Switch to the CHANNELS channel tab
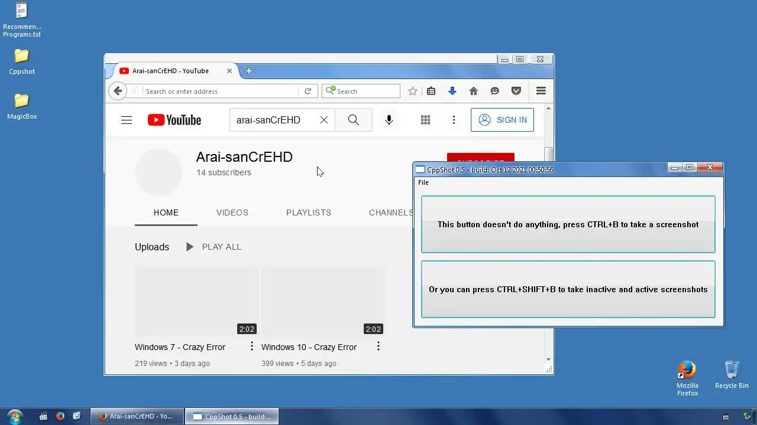 pos(390,212)
